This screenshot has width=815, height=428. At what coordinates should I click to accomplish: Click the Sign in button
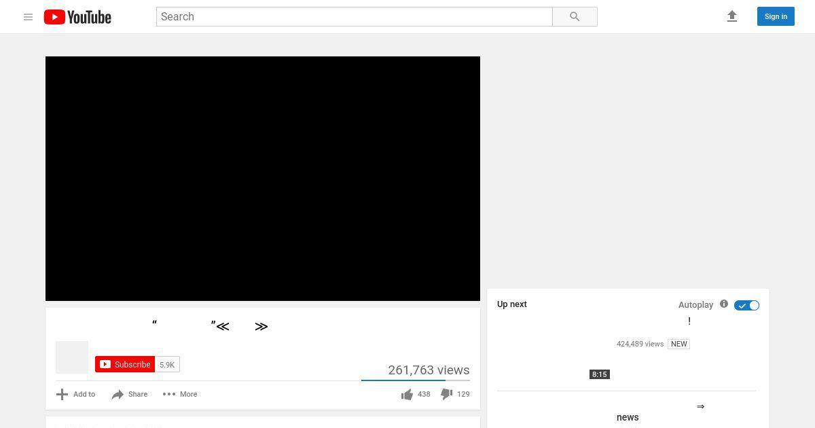point(776,16)
